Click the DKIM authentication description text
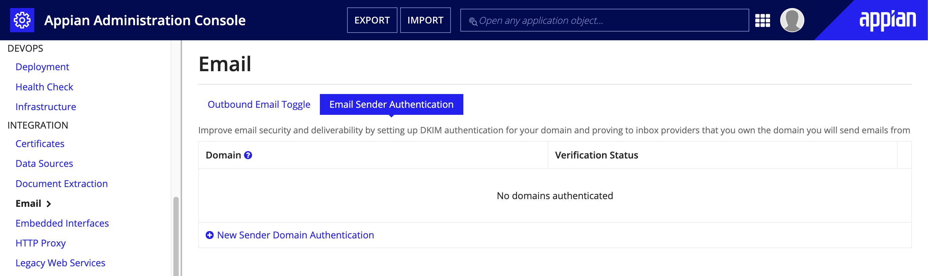928x276 pixels. tap(554, 130)
